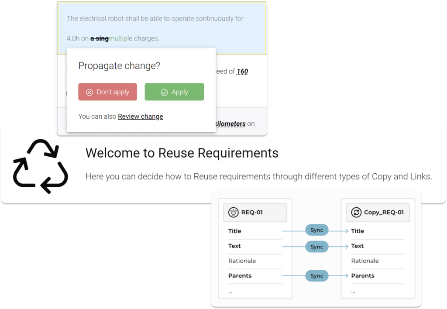The image size is (447, 309).
Task: Expand the ellipsis row under REQ-01
Action: point(230,291)
